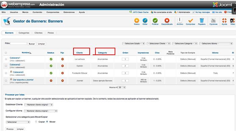Sort by the Impresiones column header

143,53
